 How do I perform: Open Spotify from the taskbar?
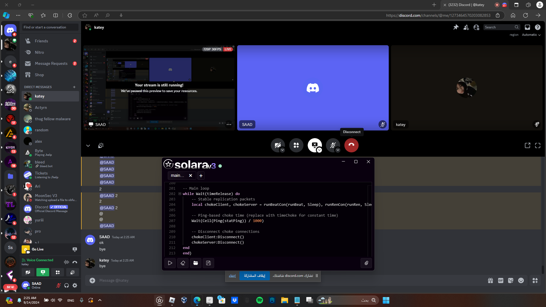[260, 300]
